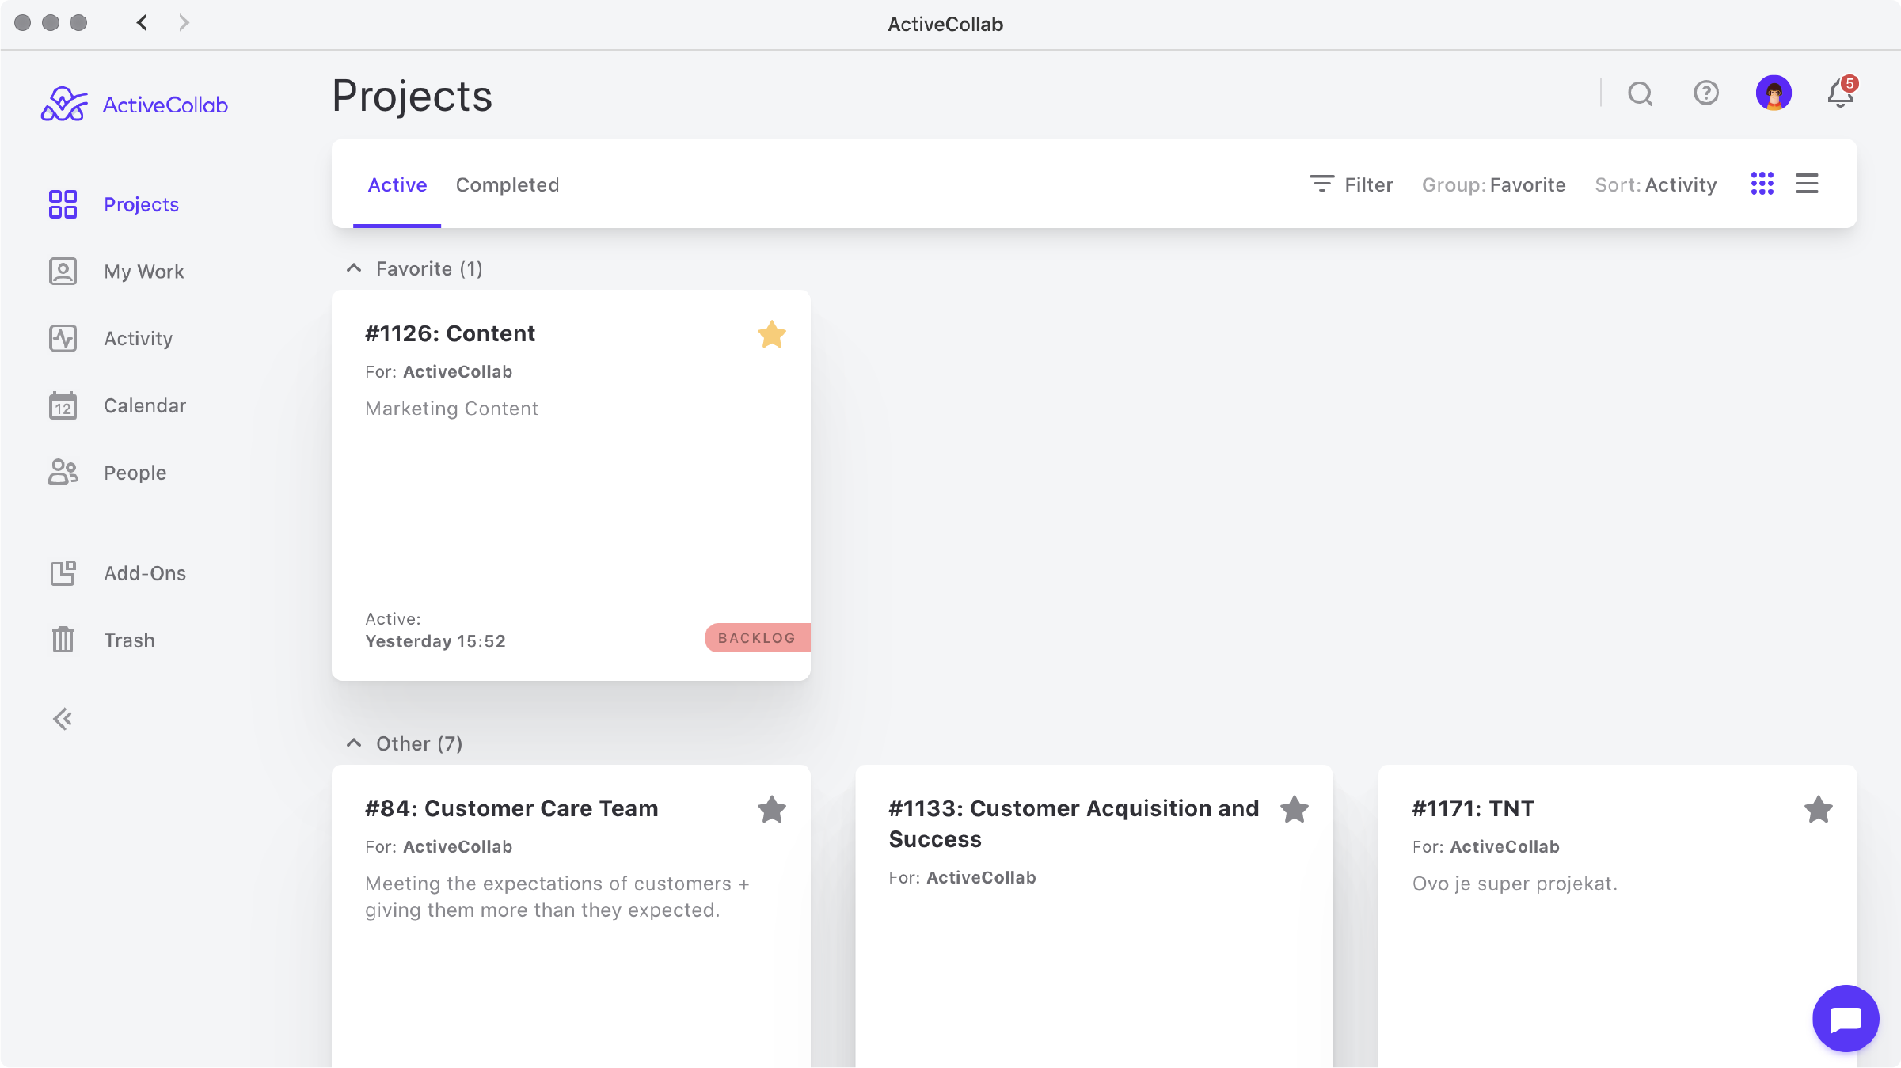Open My Work from sidebar

143,270
